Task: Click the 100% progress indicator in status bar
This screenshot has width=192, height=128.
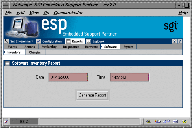Action: pyautogui.click(x=24, y=121)
